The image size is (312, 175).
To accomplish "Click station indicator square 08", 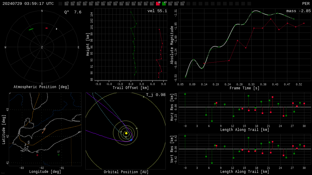I will 109,4.
